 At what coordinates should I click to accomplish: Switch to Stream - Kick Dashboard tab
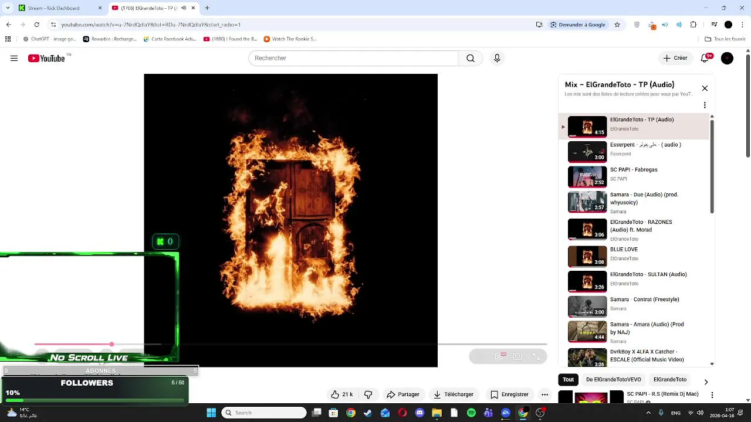(61, 8)
